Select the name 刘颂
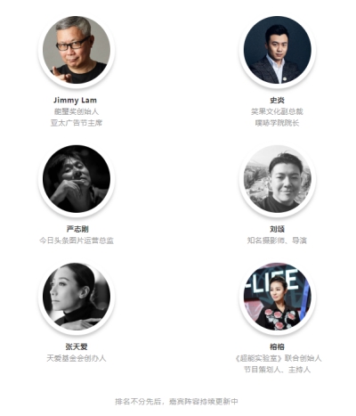Screen dimensions: 356x416 277,229
